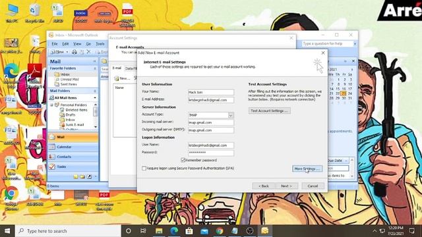Uncheck the Remember password checkbox

(183, 160)
